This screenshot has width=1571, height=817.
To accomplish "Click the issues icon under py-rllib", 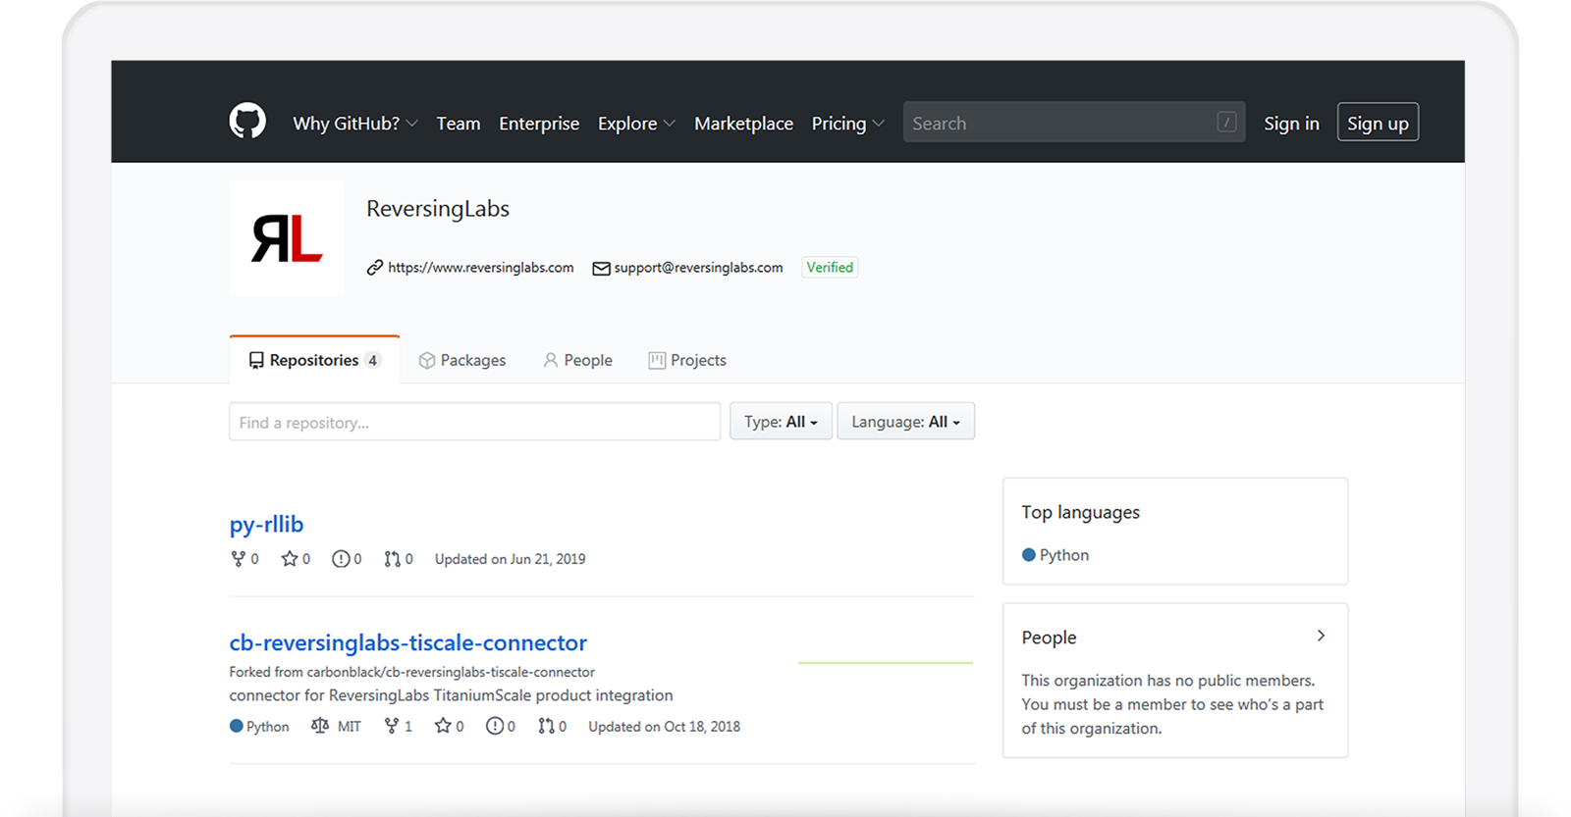I will click(x=341, y=559).
